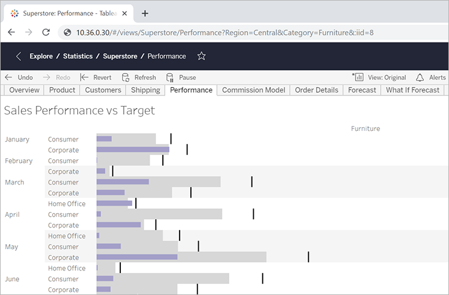Click the April Corporate purple bar
Viewport: 449px width, 295px height.
point(119,225)
